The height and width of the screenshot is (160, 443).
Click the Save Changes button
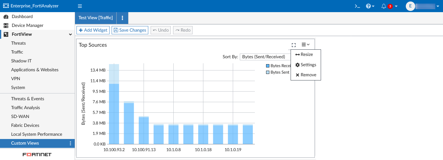[x=130, y=30]
